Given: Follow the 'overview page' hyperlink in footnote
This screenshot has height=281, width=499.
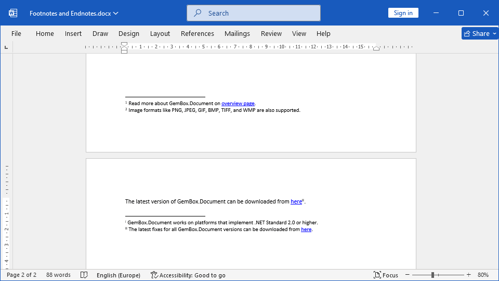Looking at the screenshot, I should click(x=238, y=104).
